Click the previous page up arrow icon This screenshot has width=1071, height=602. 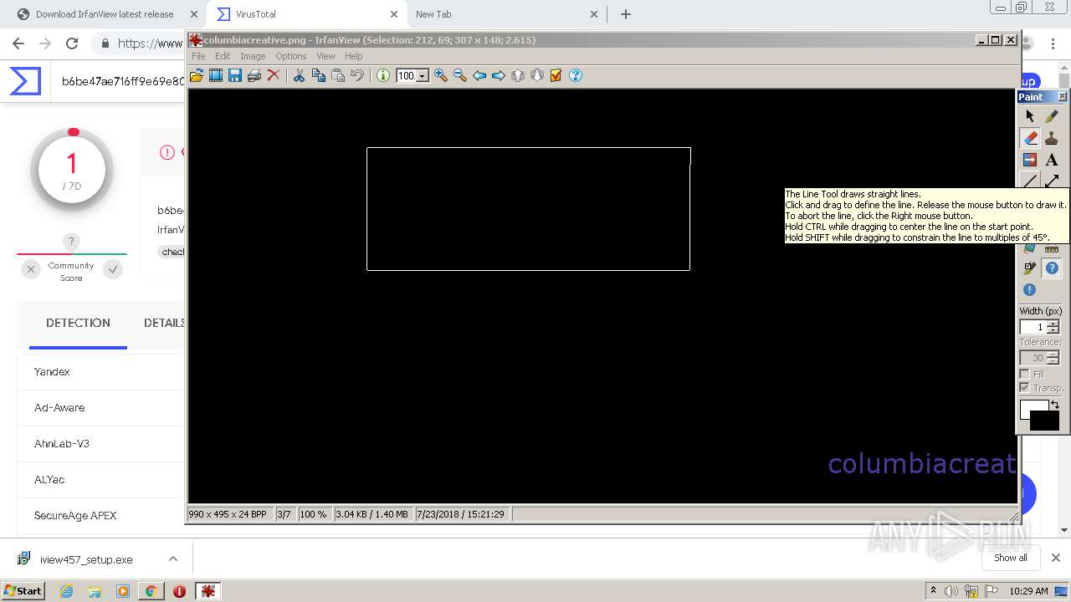click(x=518, y=75)
